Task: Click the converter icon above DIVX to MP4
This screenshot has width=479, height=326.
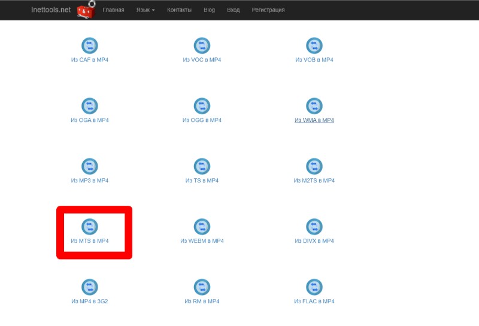Action: point(314,227)
